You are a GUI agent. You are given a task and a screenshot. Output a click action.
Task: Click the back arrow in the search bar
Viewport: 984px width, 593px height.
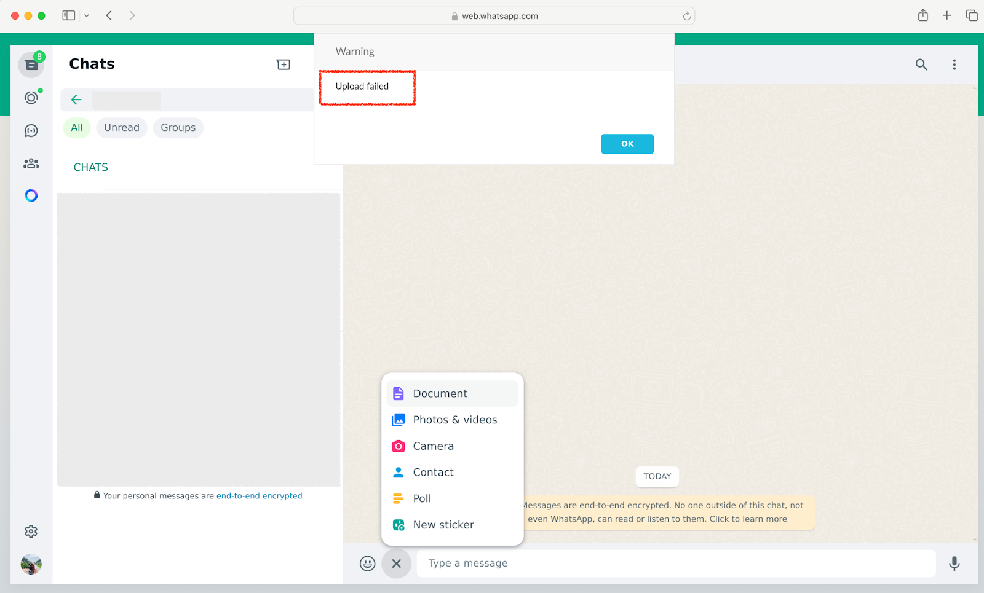click(x=76, y=100)
